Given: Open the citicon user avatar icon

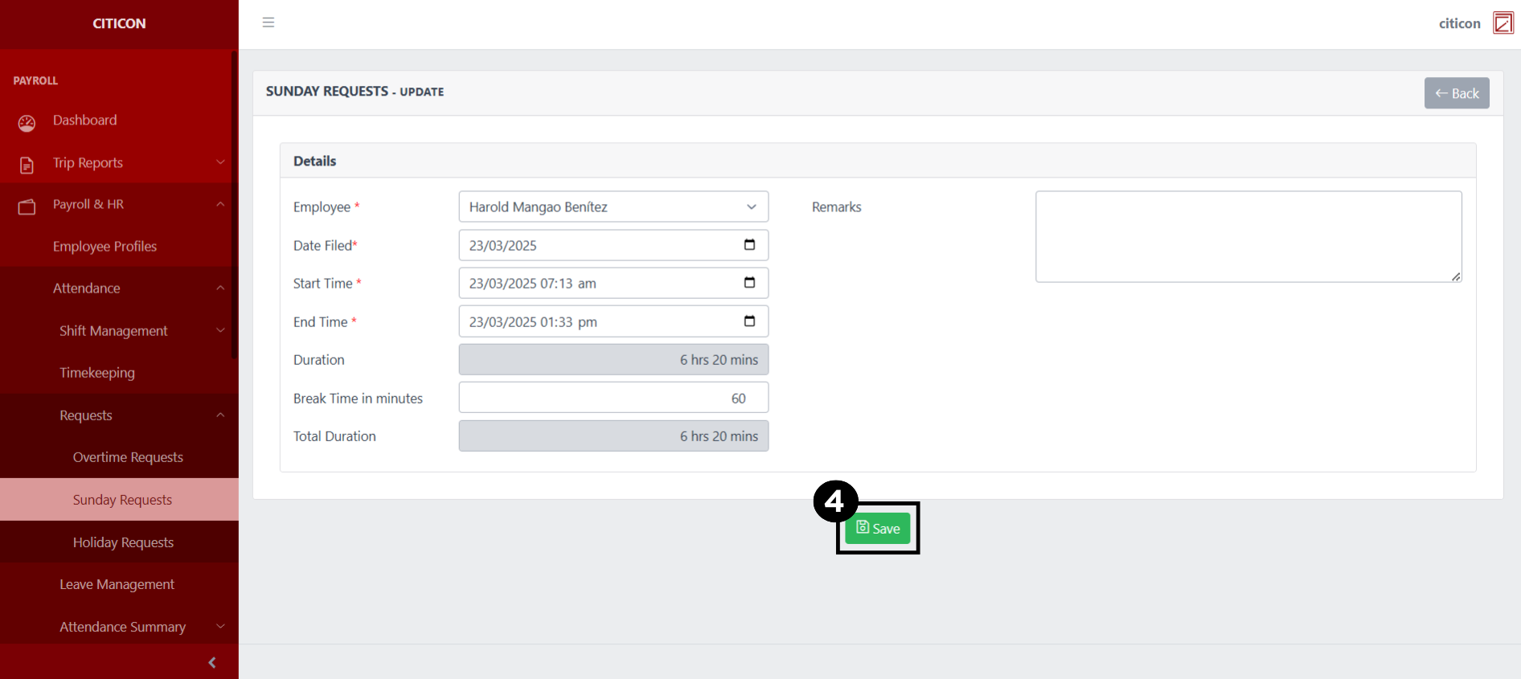Looking at the screenshot, I should coord(1503,23).
